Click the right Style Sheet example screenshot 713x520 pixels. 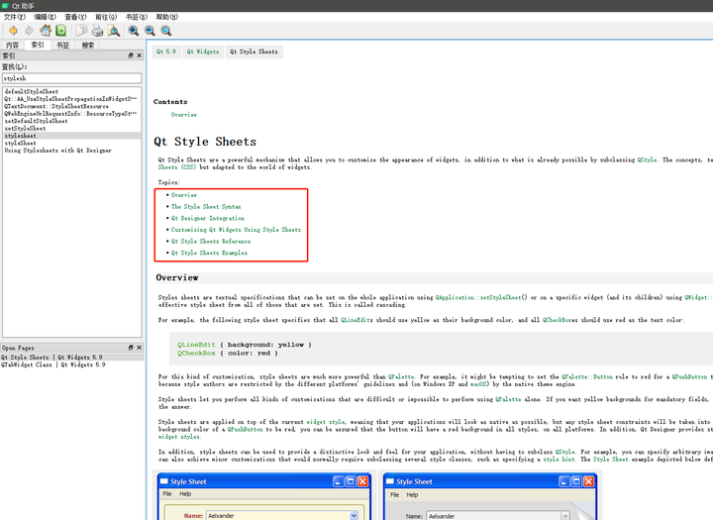(490, 496)
